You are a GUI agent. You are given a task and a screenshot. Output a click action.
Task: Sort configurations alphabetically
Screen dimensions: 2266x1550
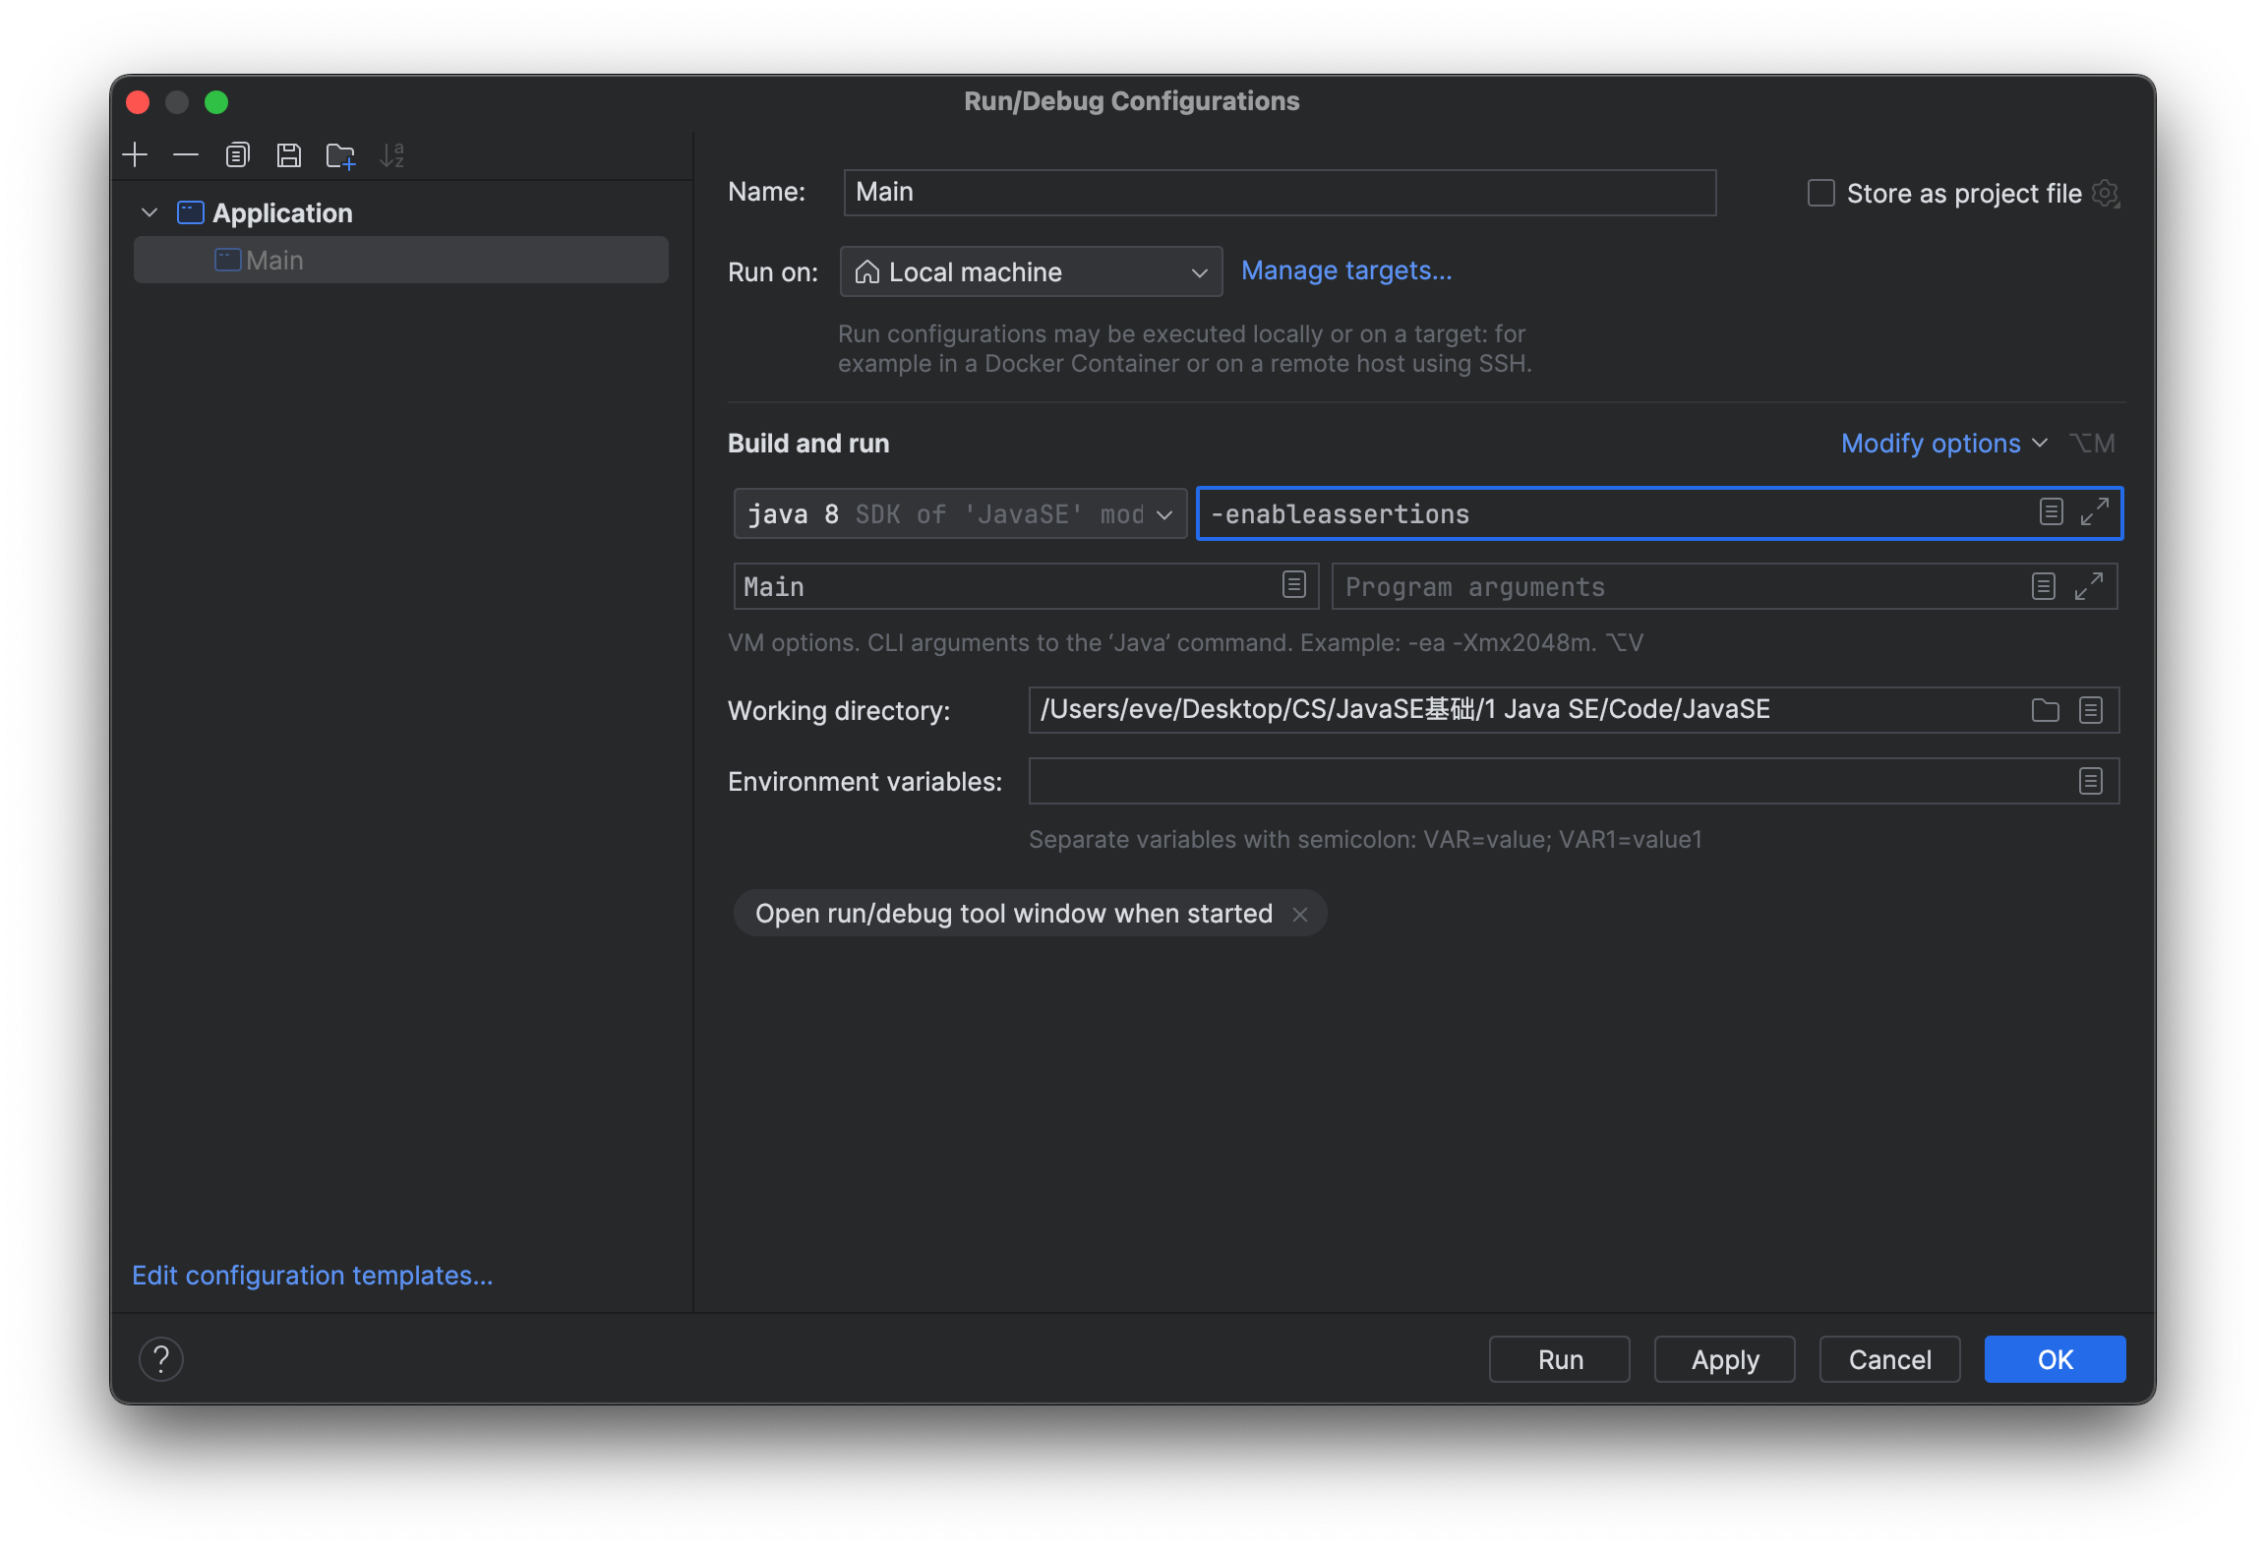click(393, 154)
